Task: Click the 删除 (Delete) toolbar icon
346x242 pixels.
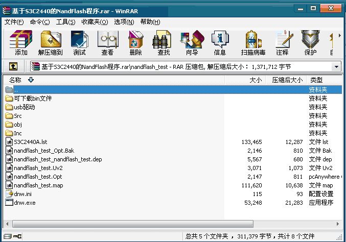Action: (x=136, y=43)
